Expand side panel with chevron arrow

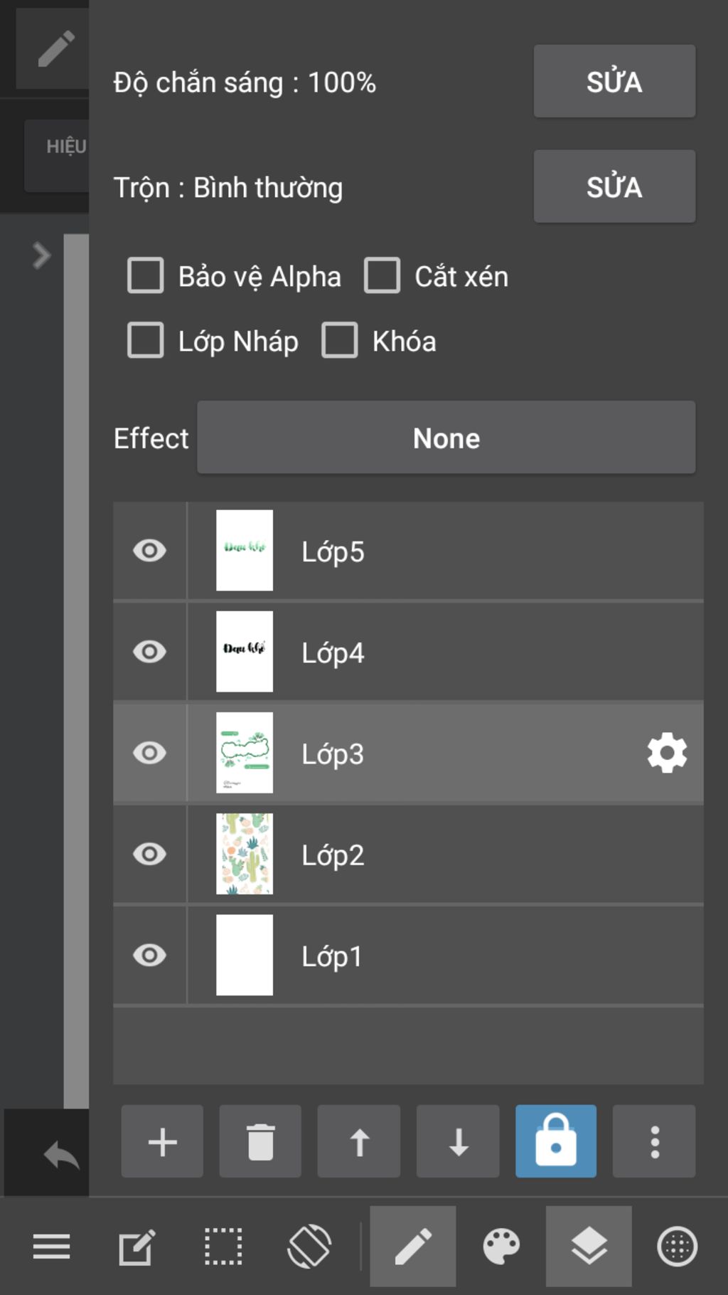(x=41, y=255)
